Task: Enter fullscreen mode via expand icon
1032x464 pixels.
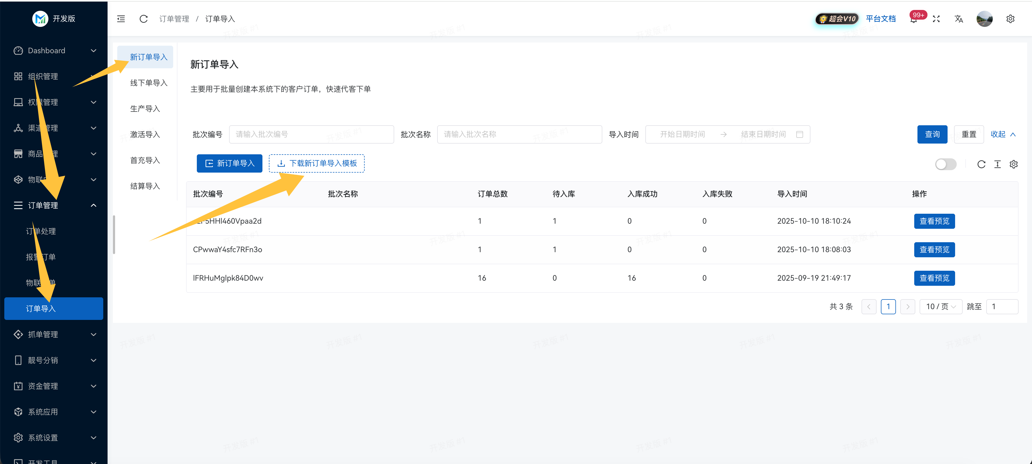Action: tap(936, 19)
